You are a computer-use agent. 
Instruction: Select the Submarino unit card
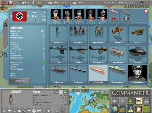pyautogui.click(x=59, y=75)
